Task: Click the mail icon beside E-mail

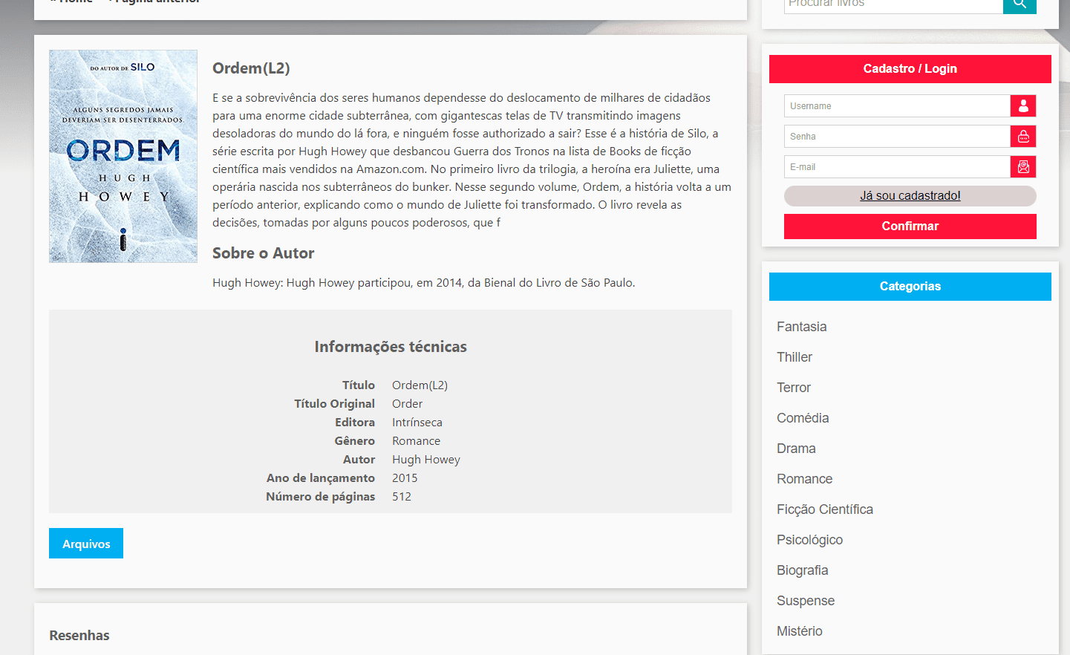Action: tap(1023, 167)
